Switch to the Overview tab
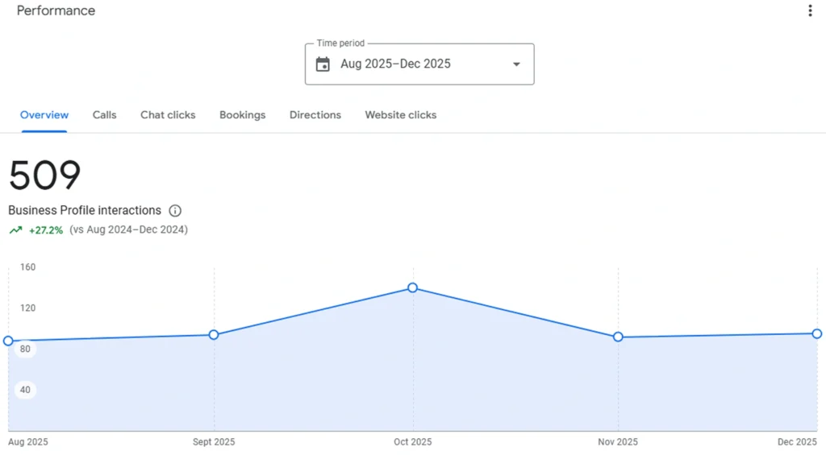 click(x=44, y=115)
